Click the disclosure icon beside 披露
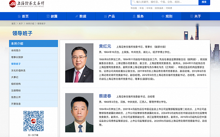Viewport: 220px width, 137px height. point(48,16)
